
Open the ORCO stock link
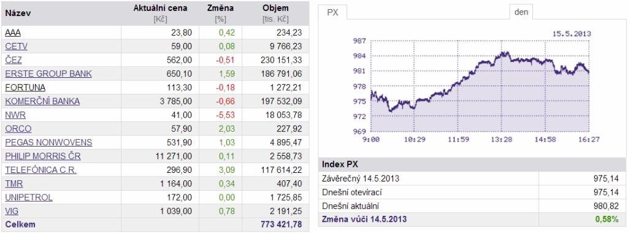(18, 129)
